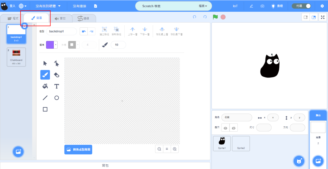Open the language globe dropdown
This screenshot has height=169, width=328.
pos(23,6)
